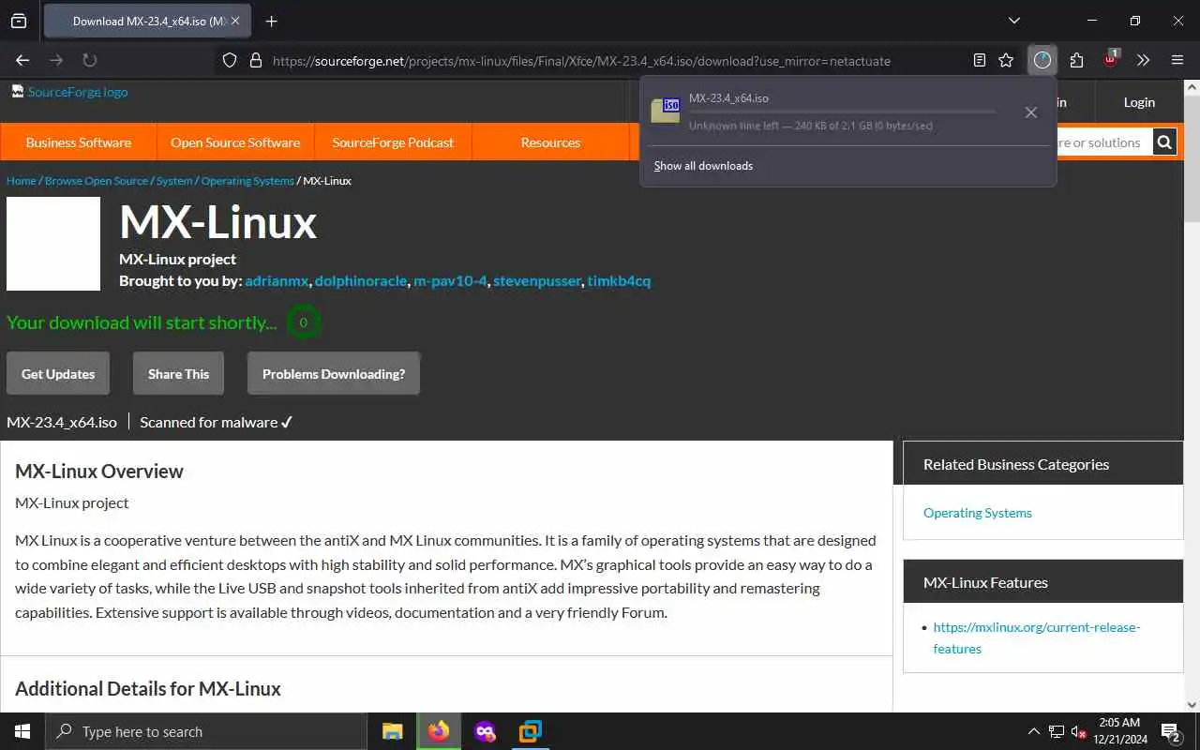The image size is (1200, 750).
Task: Open Firefox application hamburger menu
Action: (1177, 60)
